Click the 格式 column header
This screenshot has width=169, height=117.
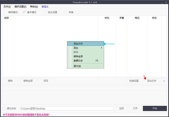tap(137, 18)
